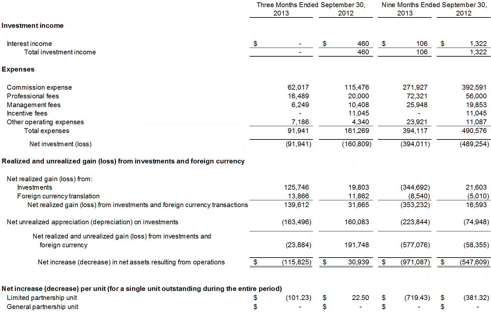The image size is (491, 321).
Task: Select the Foreign currency translation label
Action: pyautogui.click(x=59, y=196)
